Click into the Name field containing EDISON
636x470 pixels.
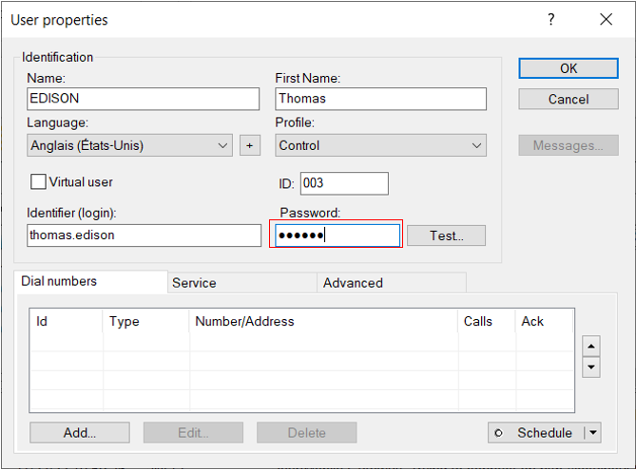(x=143, y=99)
